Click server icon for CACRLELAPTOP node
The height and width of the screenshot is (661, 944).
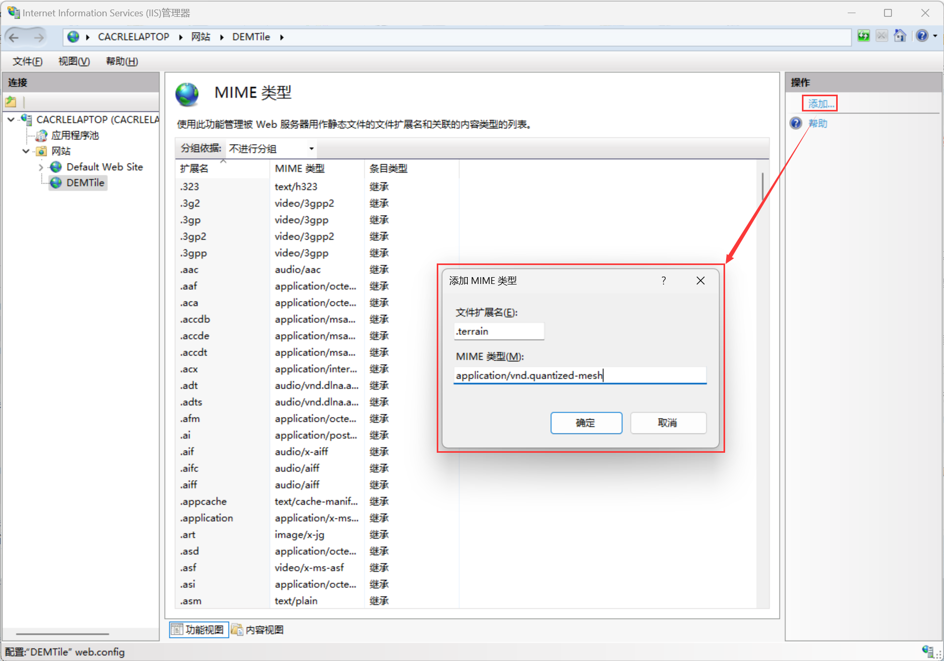(27, 119)
